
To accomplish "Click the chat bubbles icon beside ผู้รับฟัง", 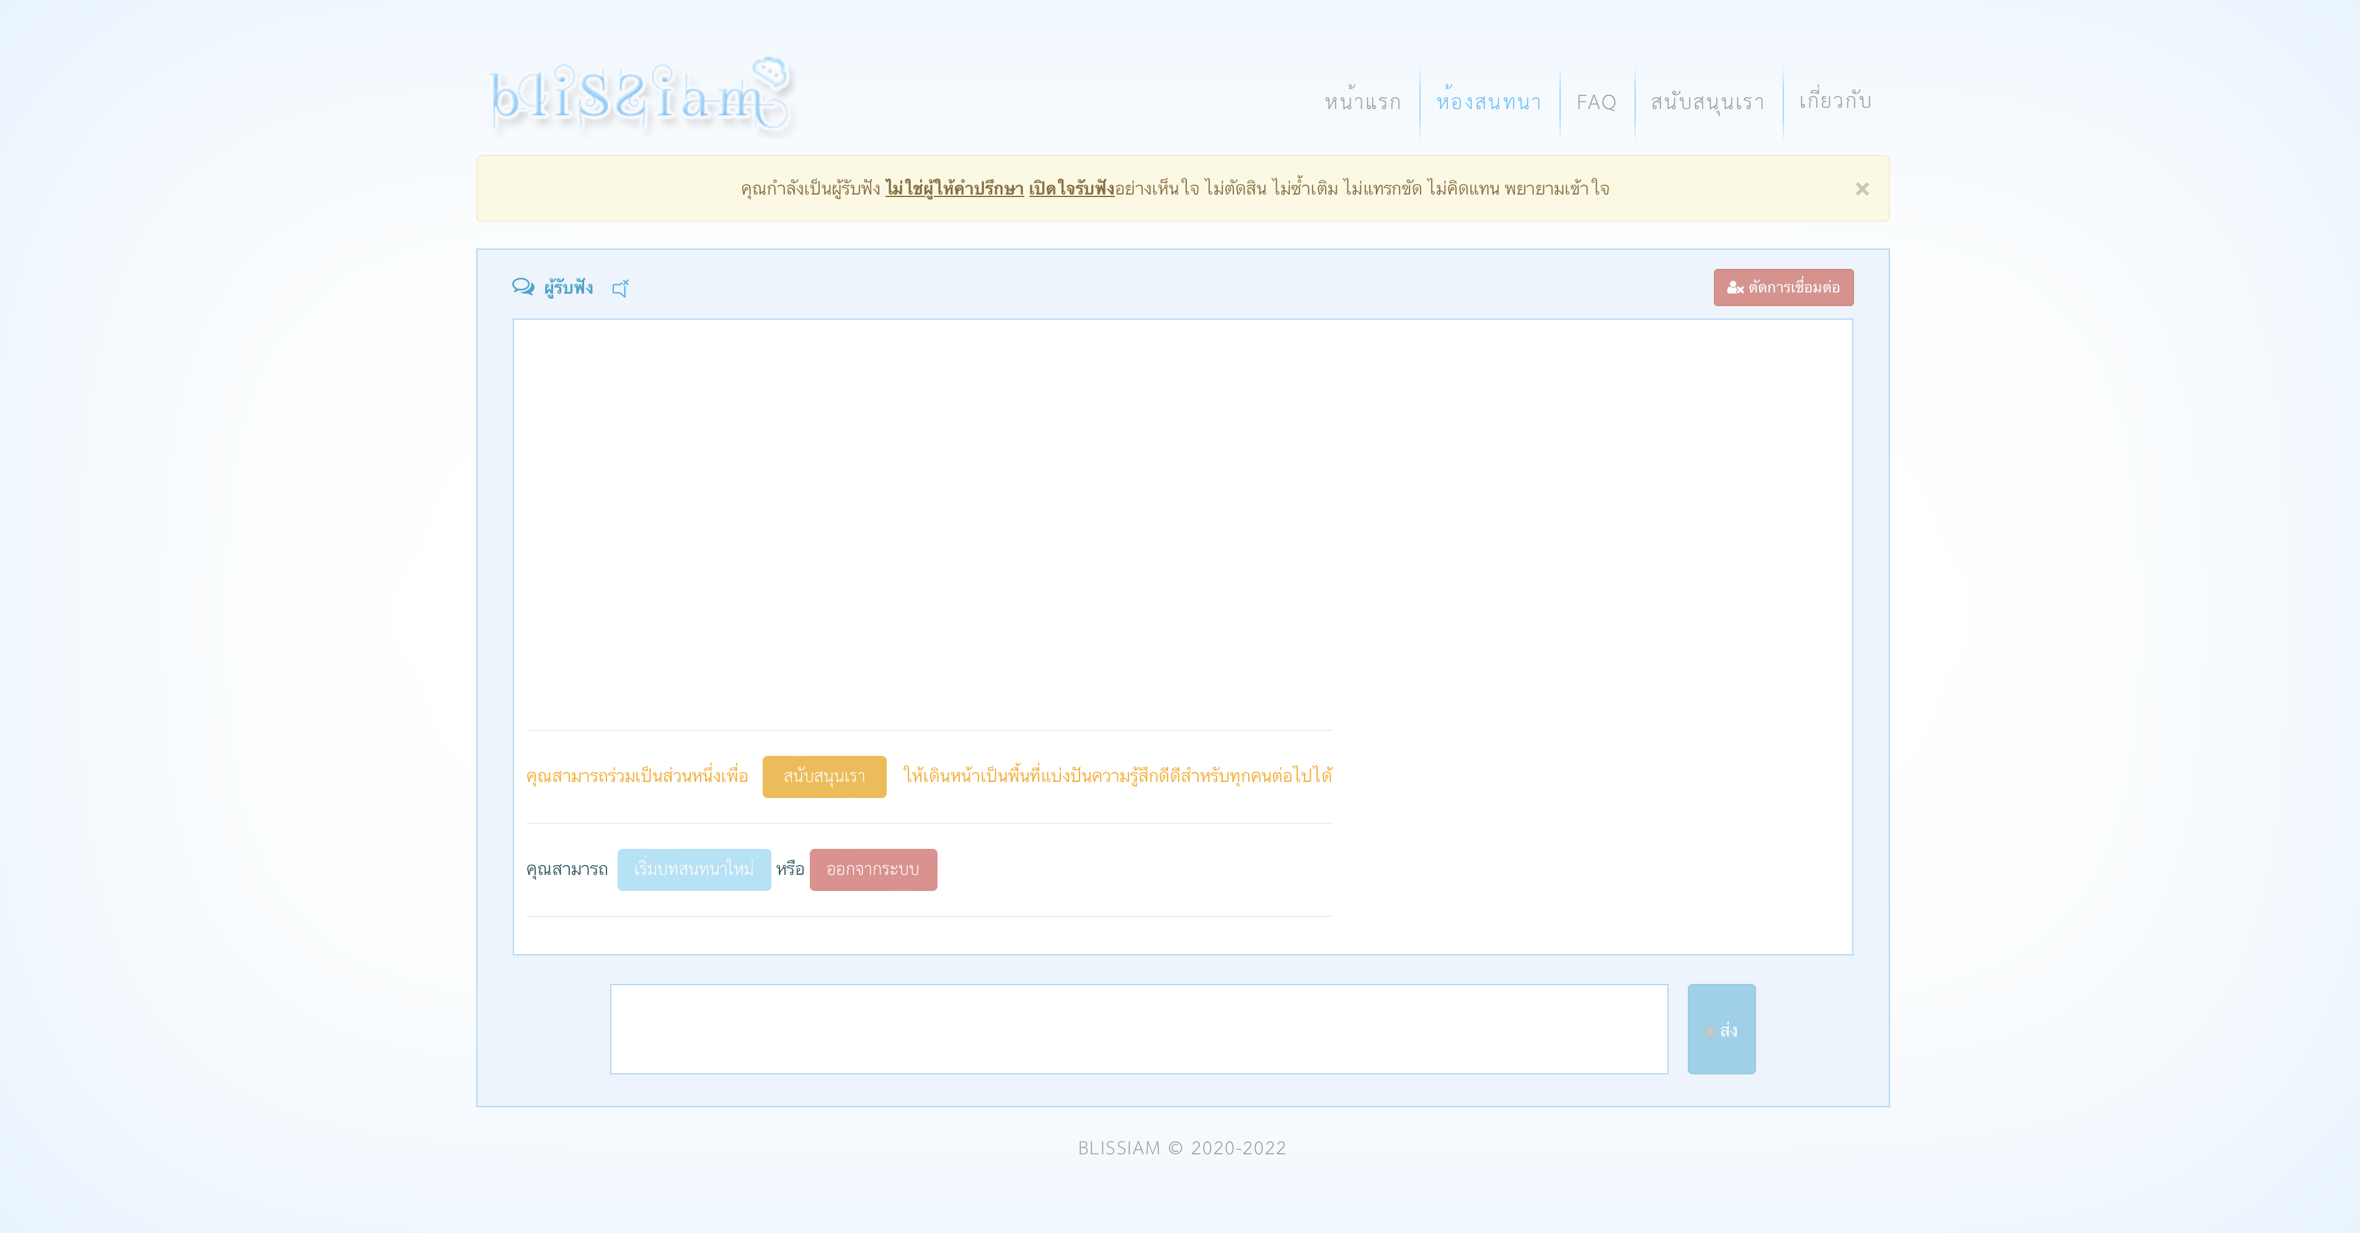I will point(523,287).
